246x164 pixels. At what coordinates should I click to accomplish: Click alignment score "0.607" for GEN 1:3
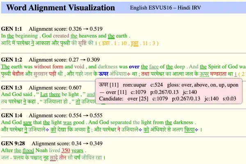pyautogui.click(x=75, y=88)
